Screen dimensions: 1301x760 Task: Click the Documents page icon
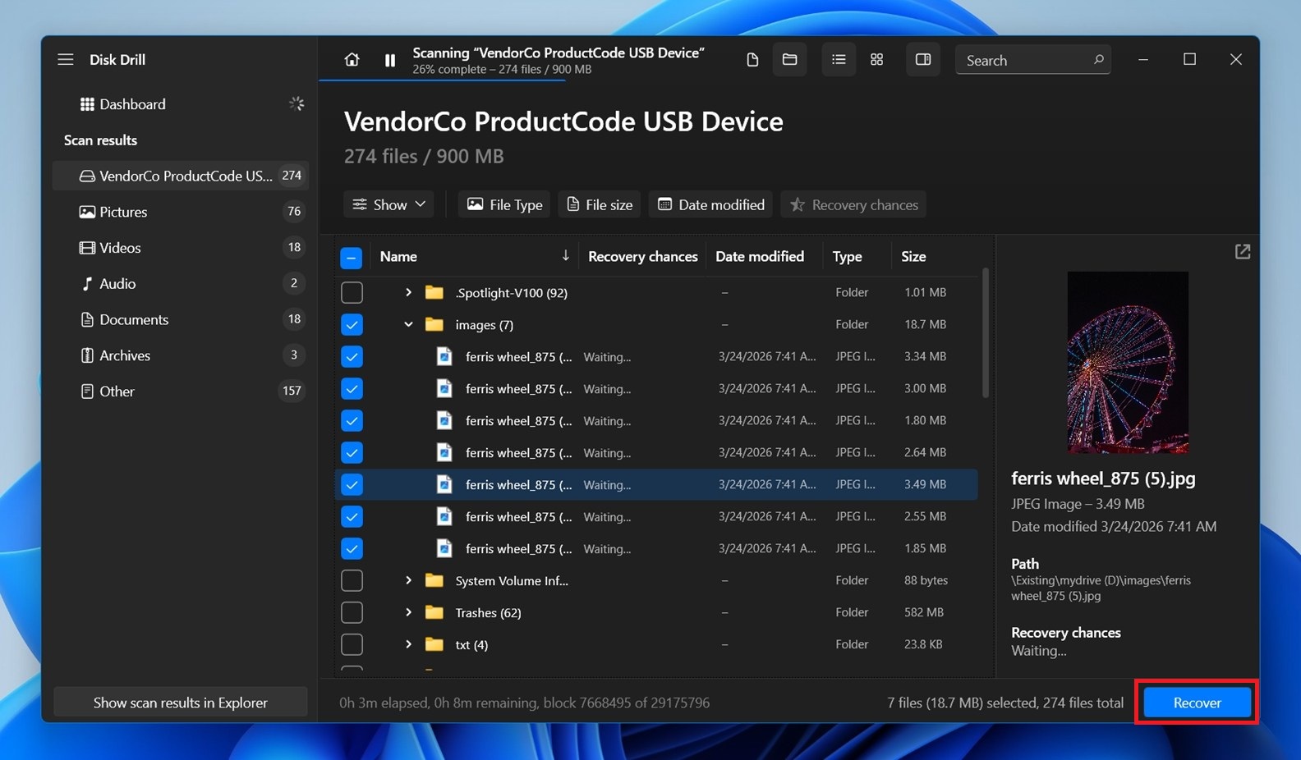pyautogui.click(x=87, y=320)
